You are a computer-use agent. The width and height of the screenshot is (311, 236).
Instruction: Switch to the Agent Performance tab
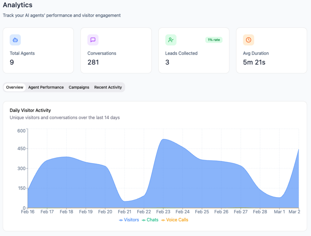pos(46,87)
